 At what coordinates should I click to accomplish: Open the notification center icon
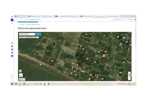pyautogui.click(x=134, y=84)
